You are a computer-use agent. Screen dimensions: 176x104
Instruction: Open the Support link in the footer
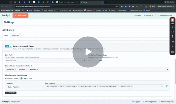tap(136, 102)
